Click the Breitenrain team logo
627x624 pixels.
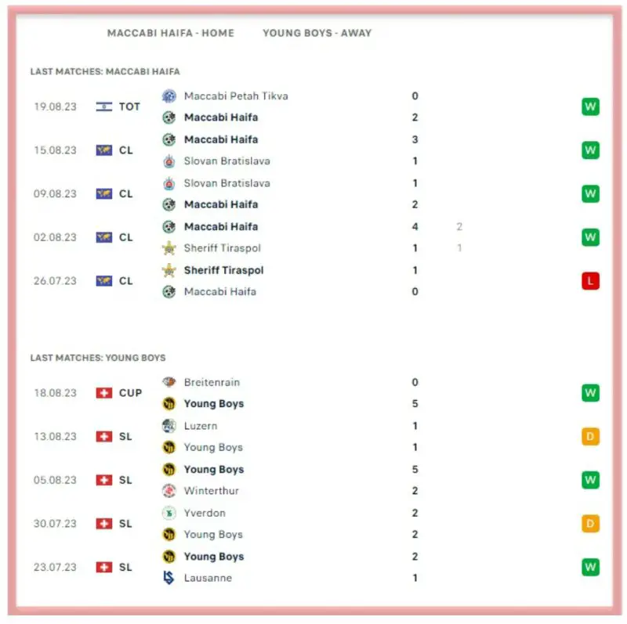169,382
